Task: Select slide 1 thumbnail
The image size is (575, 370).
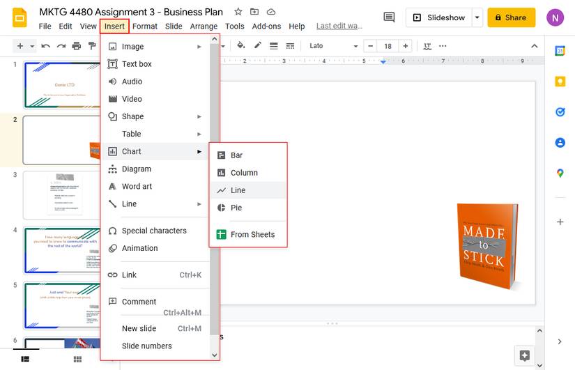Action: pos(62,85)
